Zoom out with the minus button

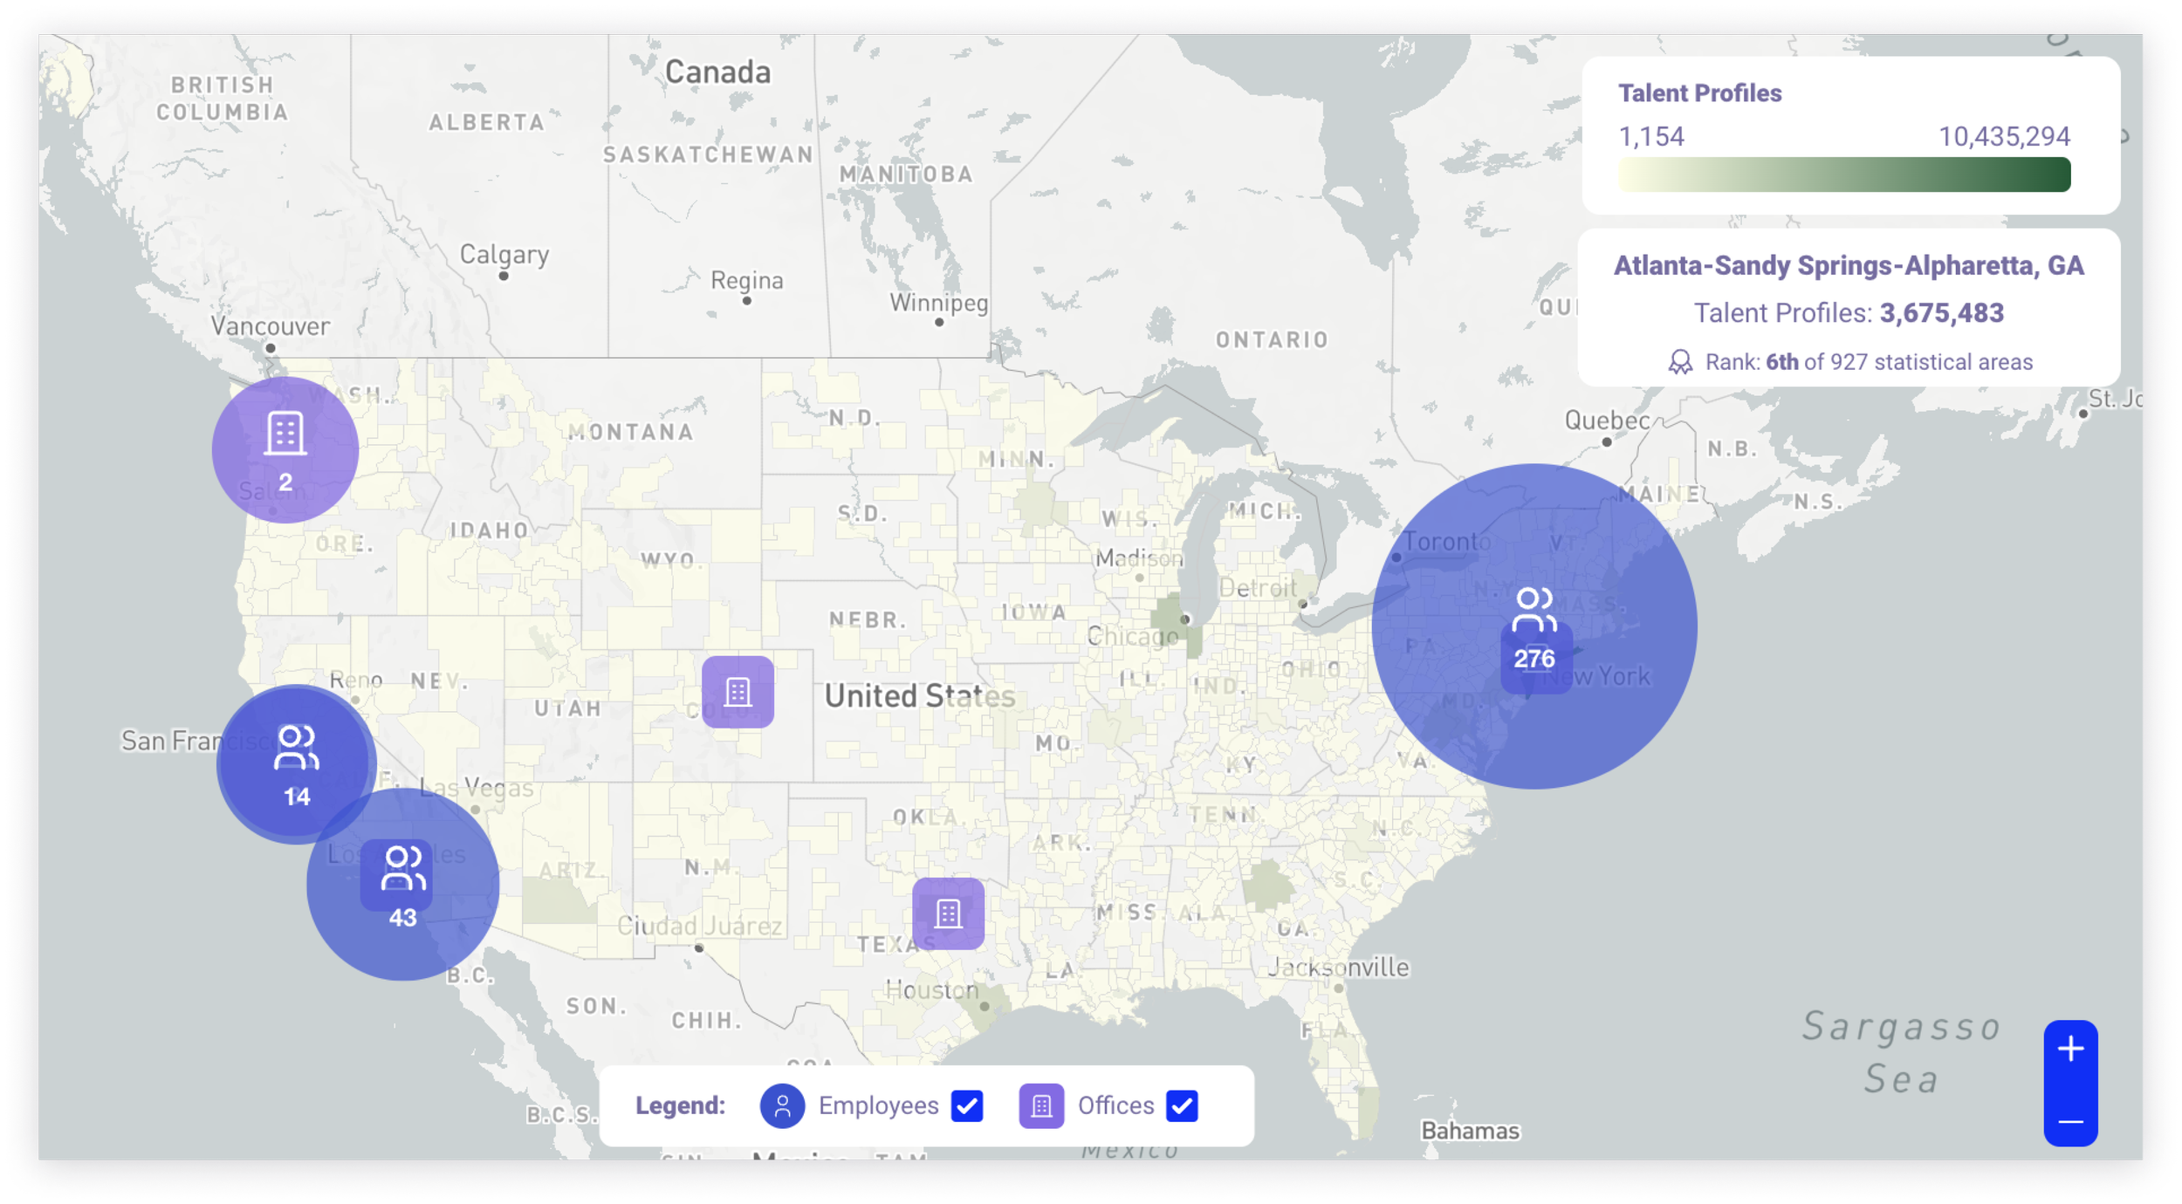click(2070, 1120)
